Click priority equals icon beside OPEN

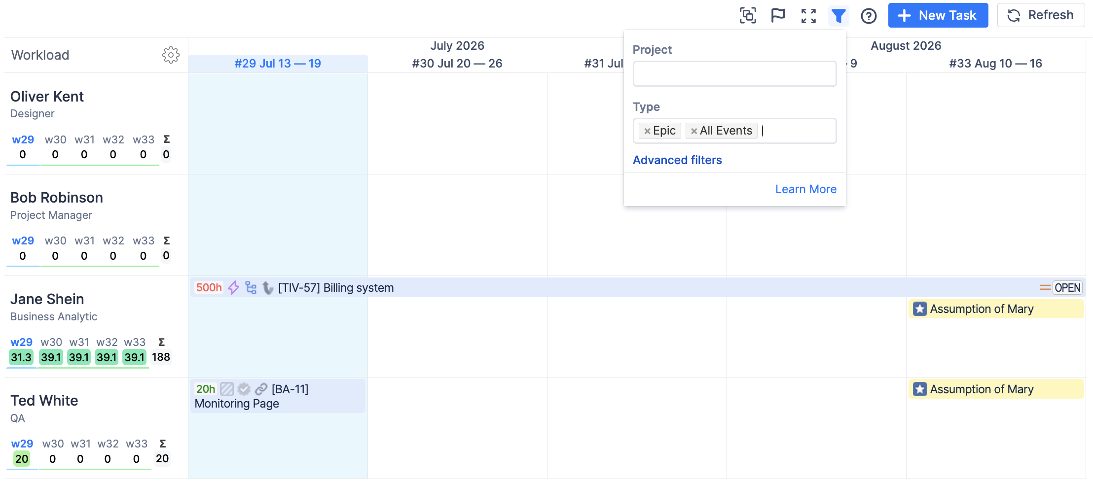(x=1045, y=288)
